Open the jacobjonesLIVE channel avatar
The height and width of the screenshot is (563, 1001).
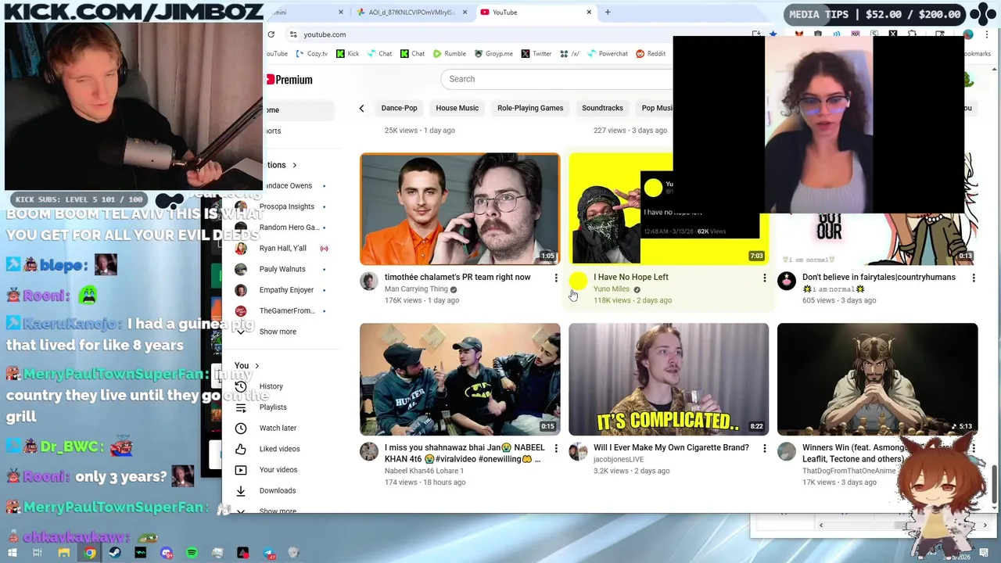pyautogui.click(x=578, y=451)
